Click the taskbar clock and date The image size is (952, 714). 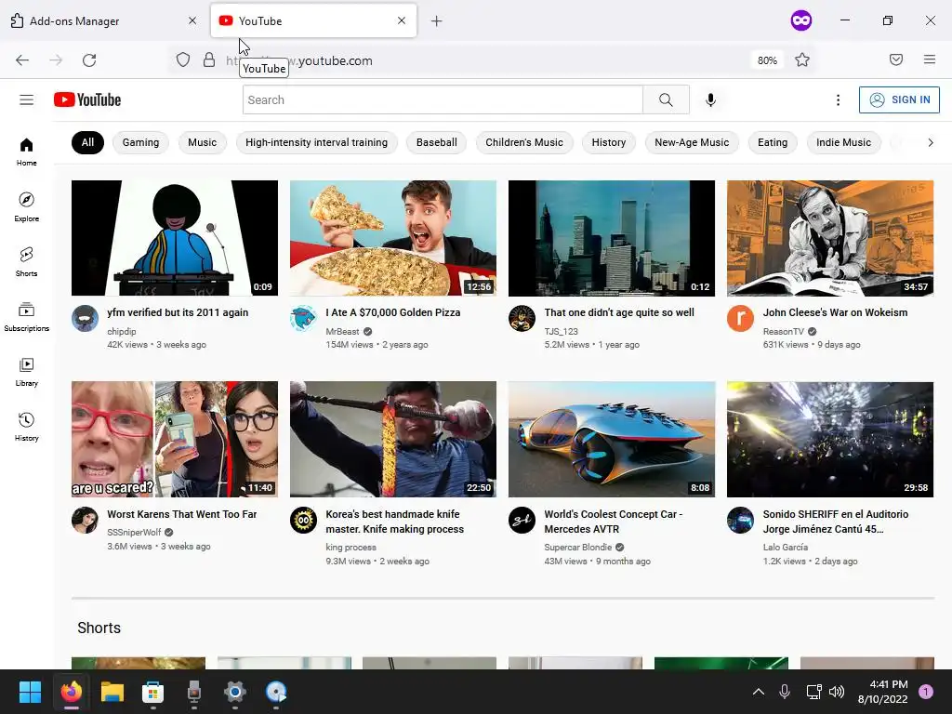pyautogui.click(x=882, y=692)
